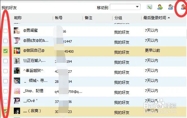
Task: Select the nickname @朋$友@的&…
Action: point(36,40)
